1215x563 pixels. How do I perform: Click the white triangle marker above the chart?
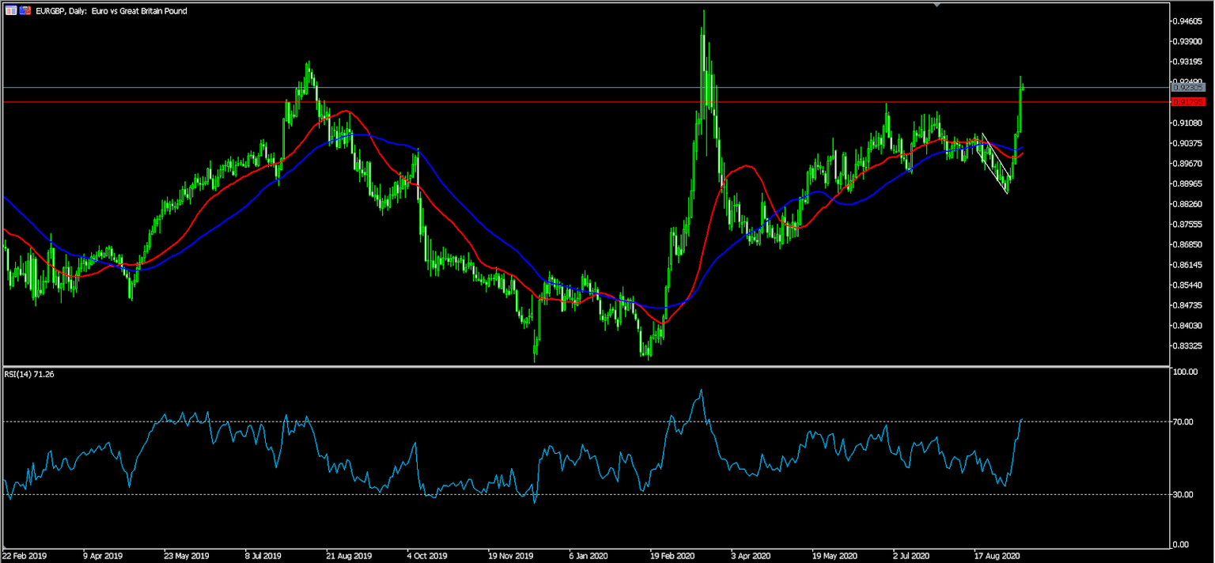937,4
